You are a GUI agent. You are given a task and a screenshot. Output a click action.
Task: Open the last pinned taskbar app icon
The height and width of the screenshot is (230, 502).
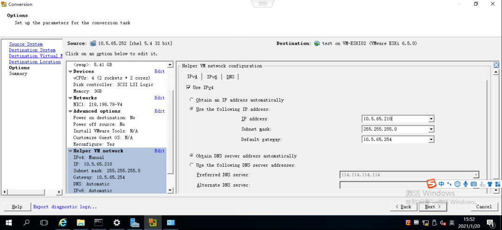pyautogui.click(x=171, y=223)
